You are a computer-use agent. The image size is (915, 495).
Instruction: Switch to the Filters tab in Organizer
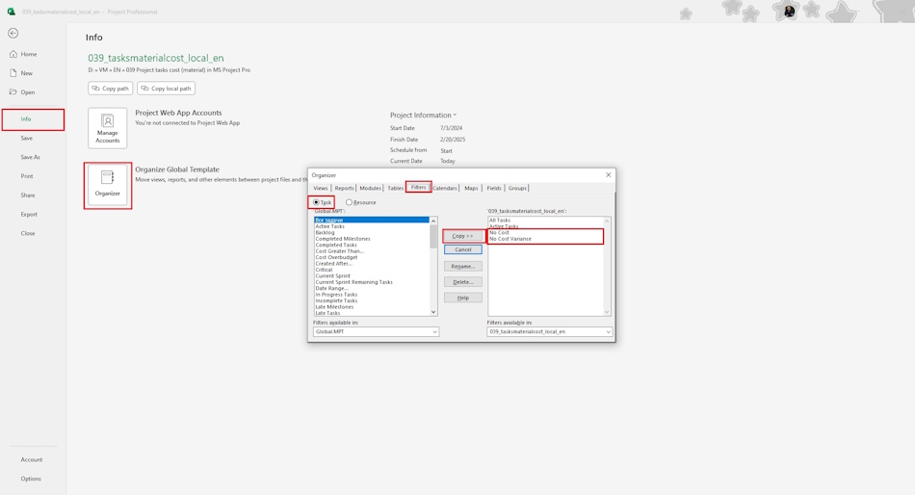[418, 188]
